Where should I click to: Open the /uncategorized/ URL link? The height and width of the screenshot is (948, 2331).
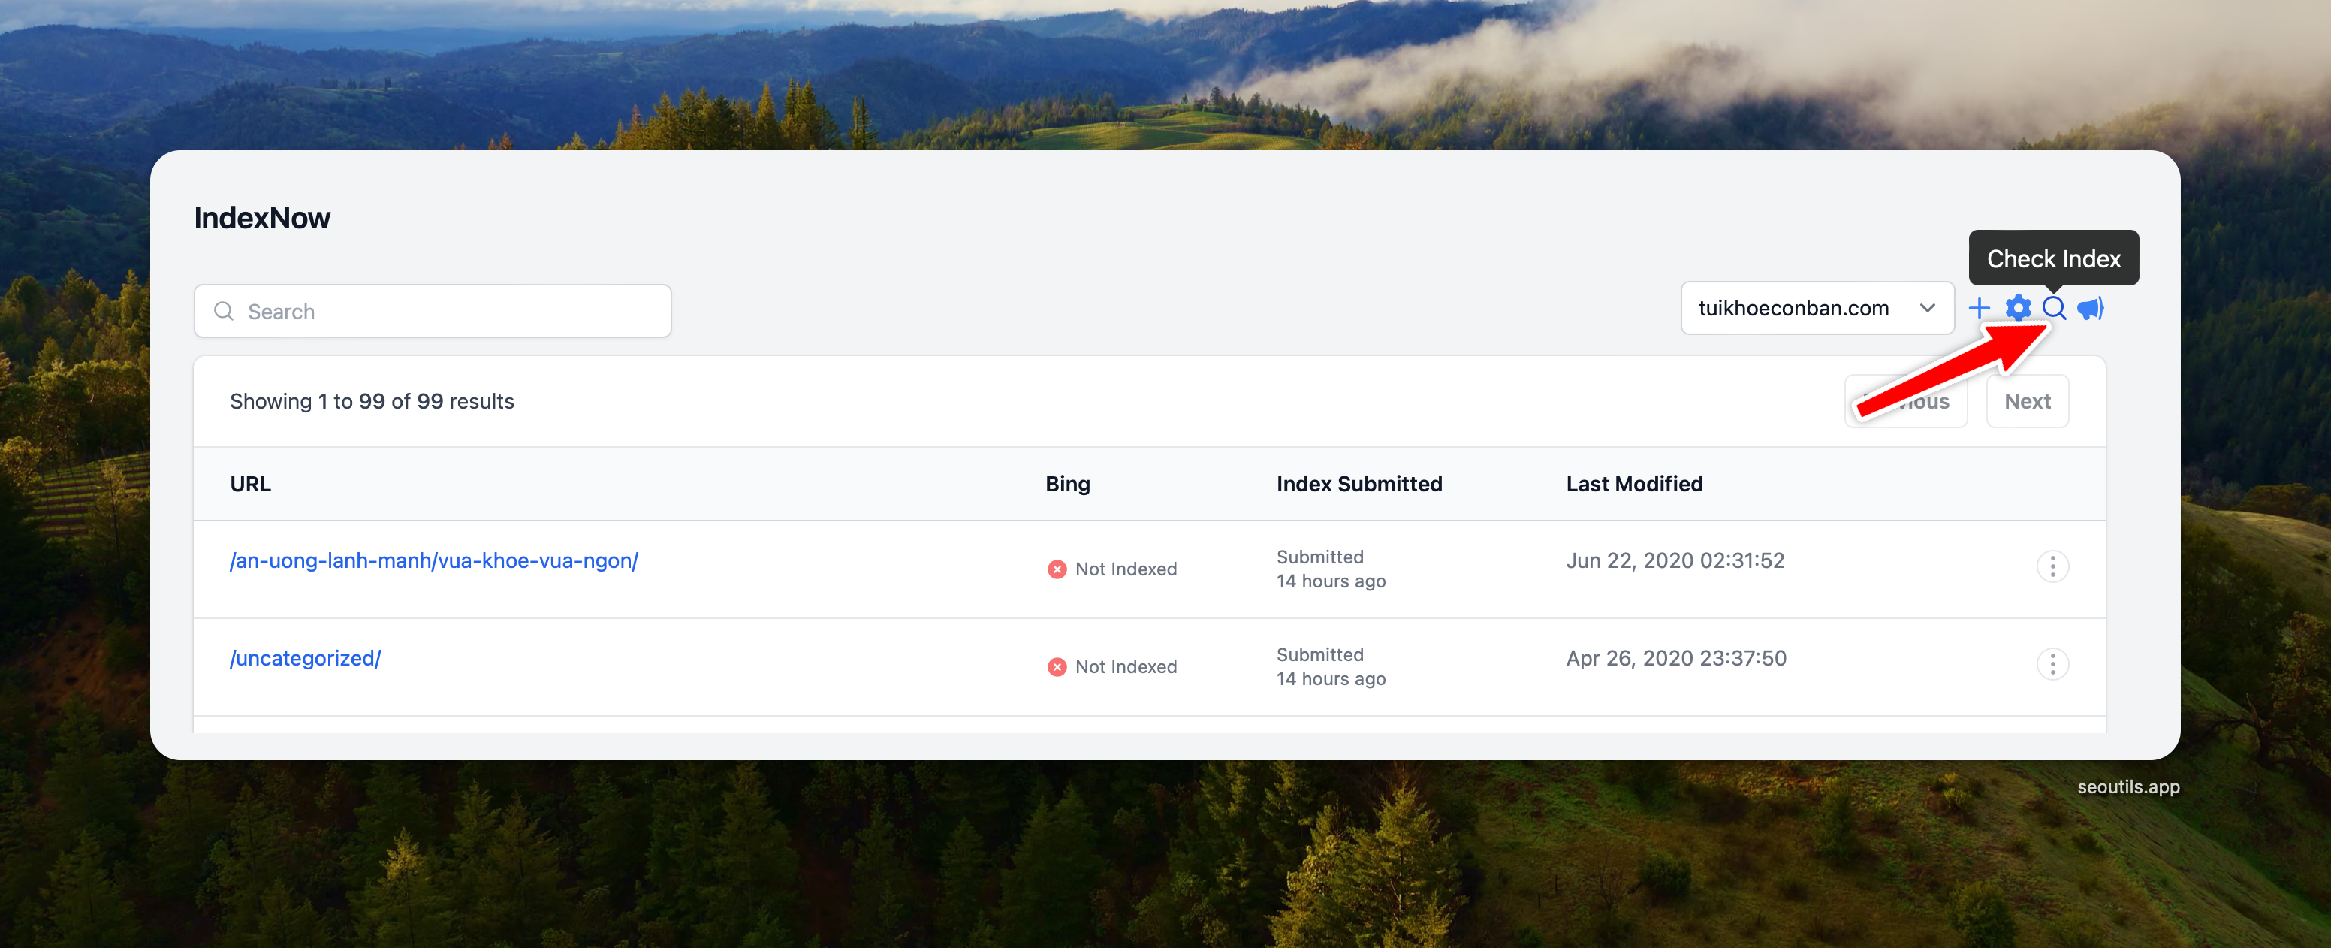pos(305,658)
